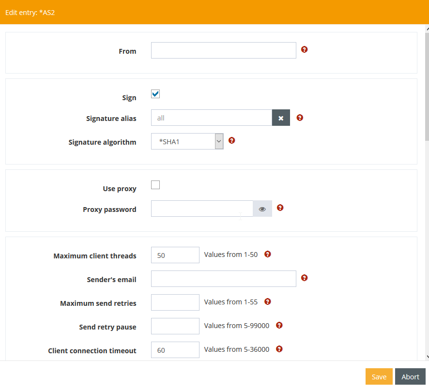Show help for Maximum send retries
The width and height of the screenshot is (429, 390).
(x=267, y=301)
